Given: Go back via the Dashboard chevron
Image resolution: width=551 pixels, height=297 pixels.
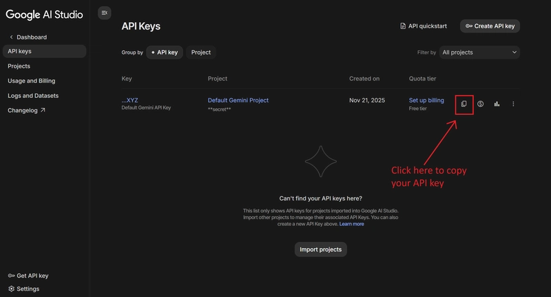Looking at the screenshot, I should click(x=11, y=37).
